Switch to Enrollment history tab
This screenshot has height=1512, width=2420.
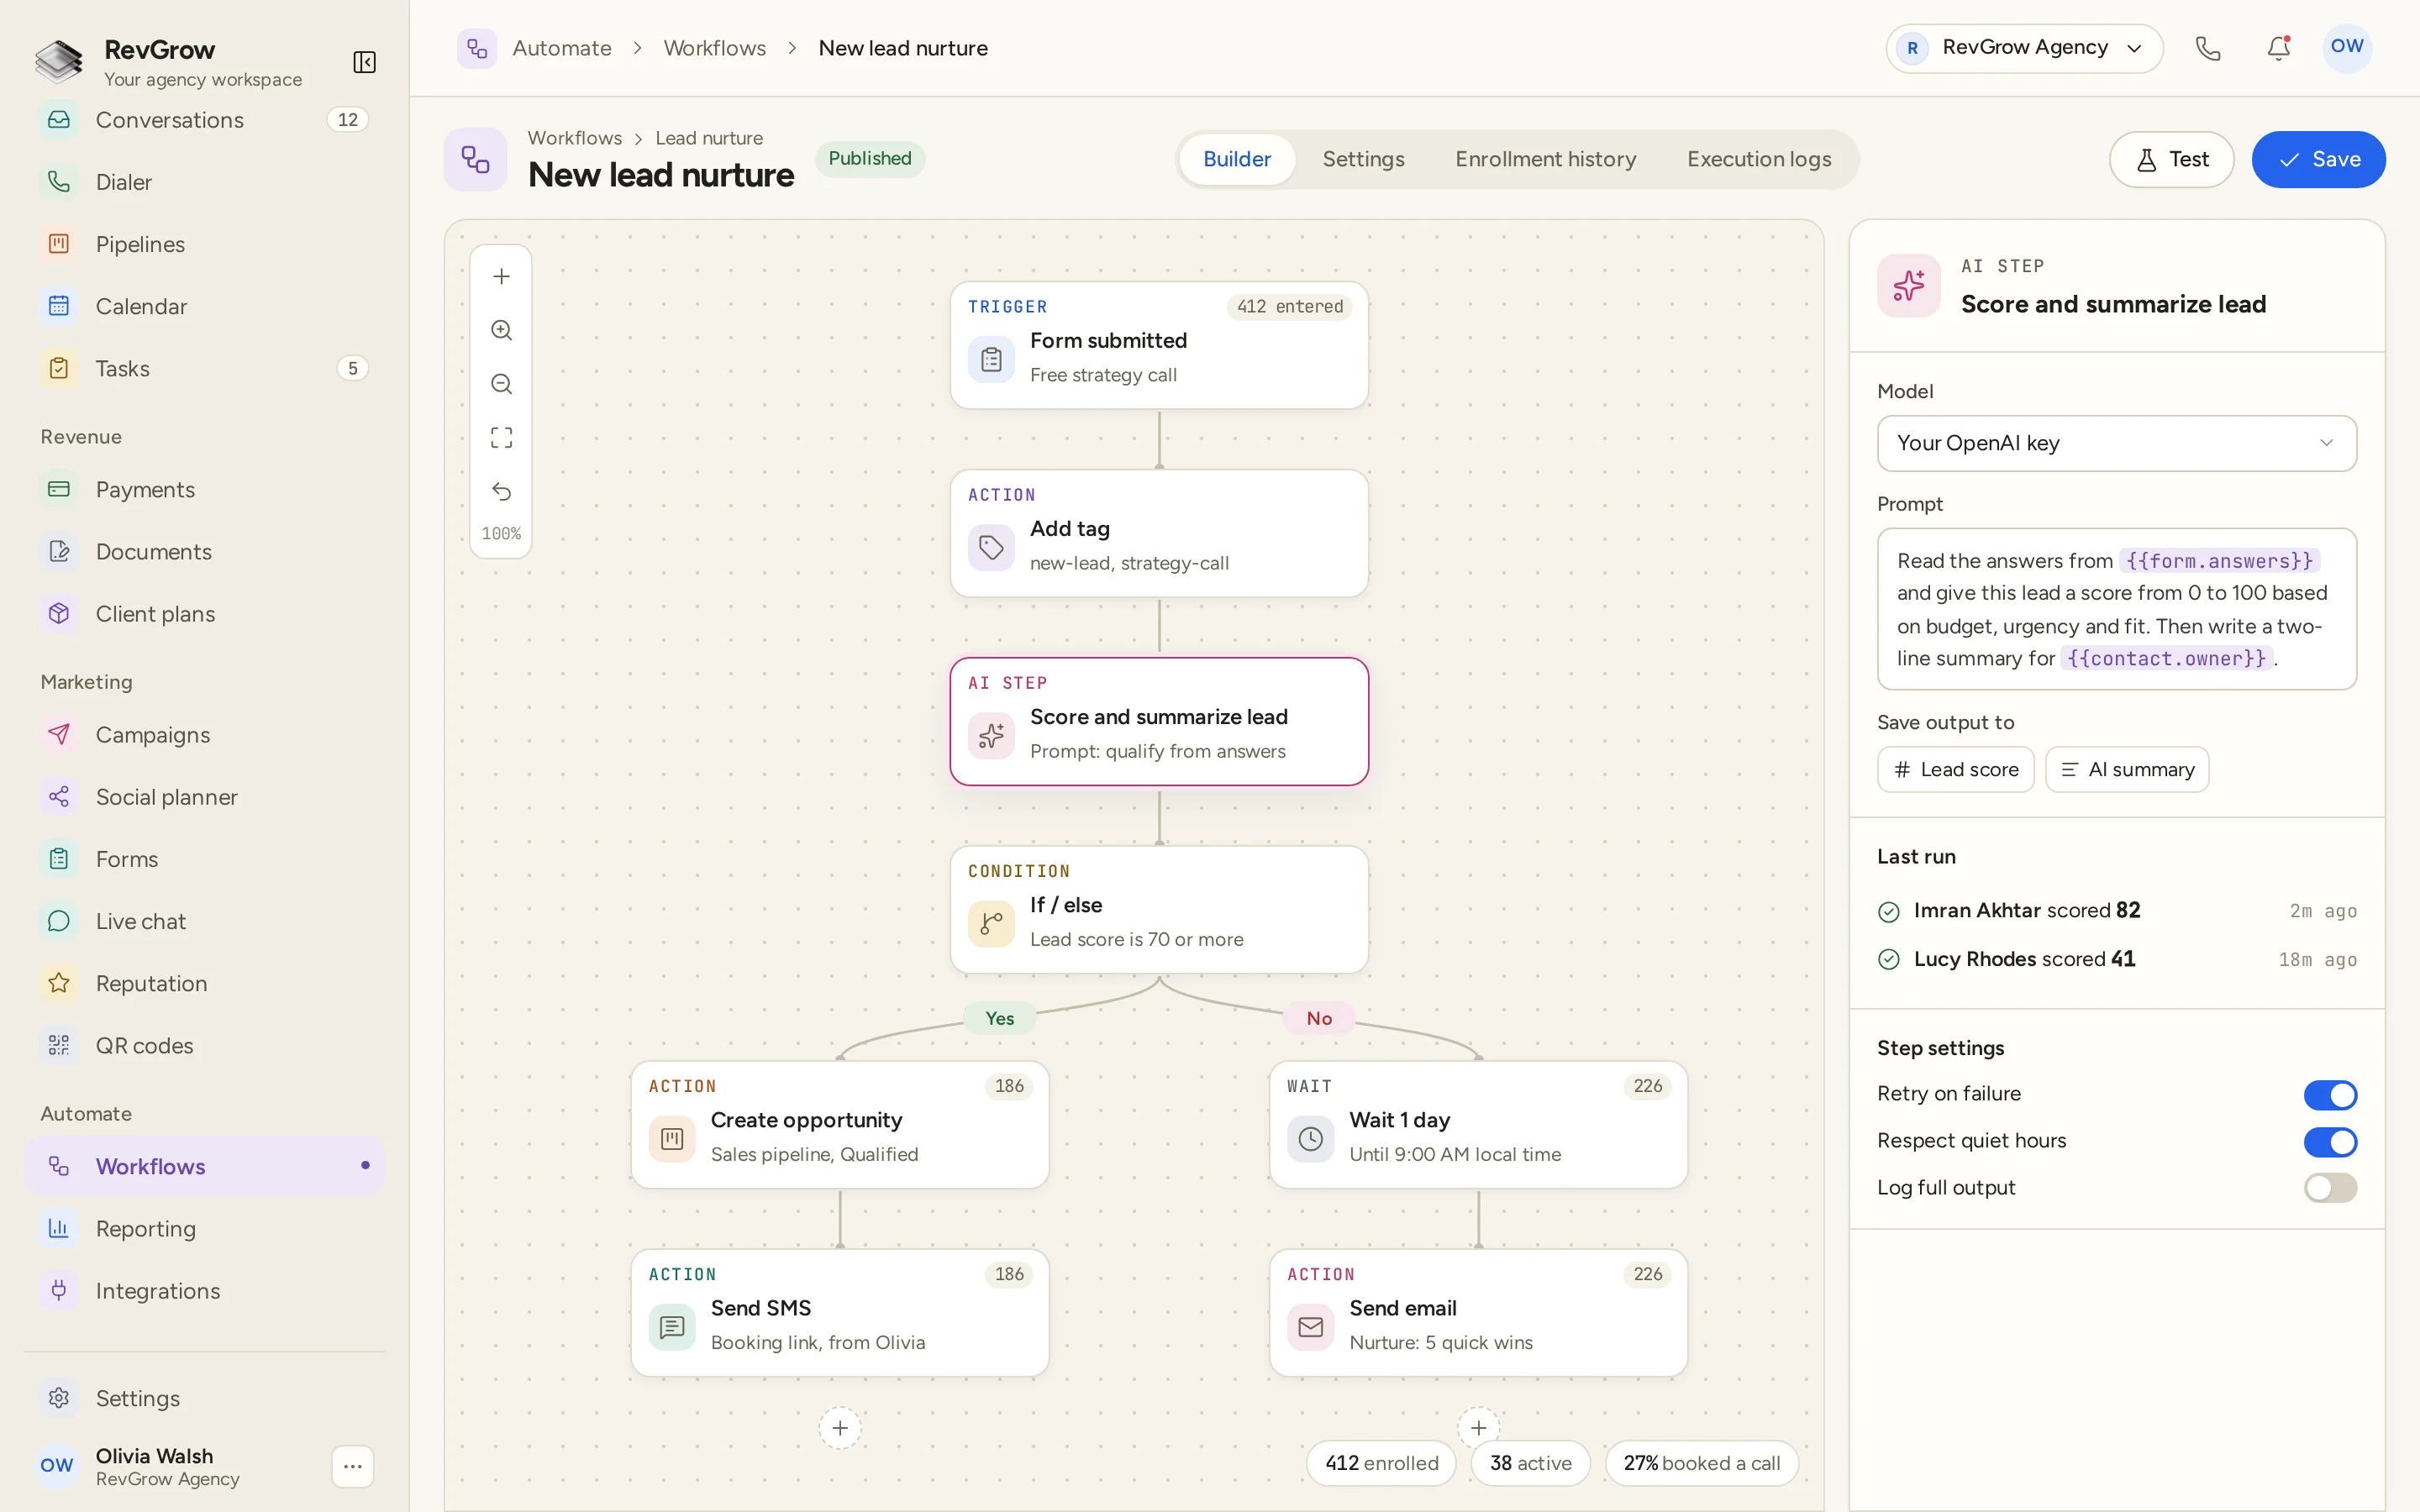pos(1545,159)
